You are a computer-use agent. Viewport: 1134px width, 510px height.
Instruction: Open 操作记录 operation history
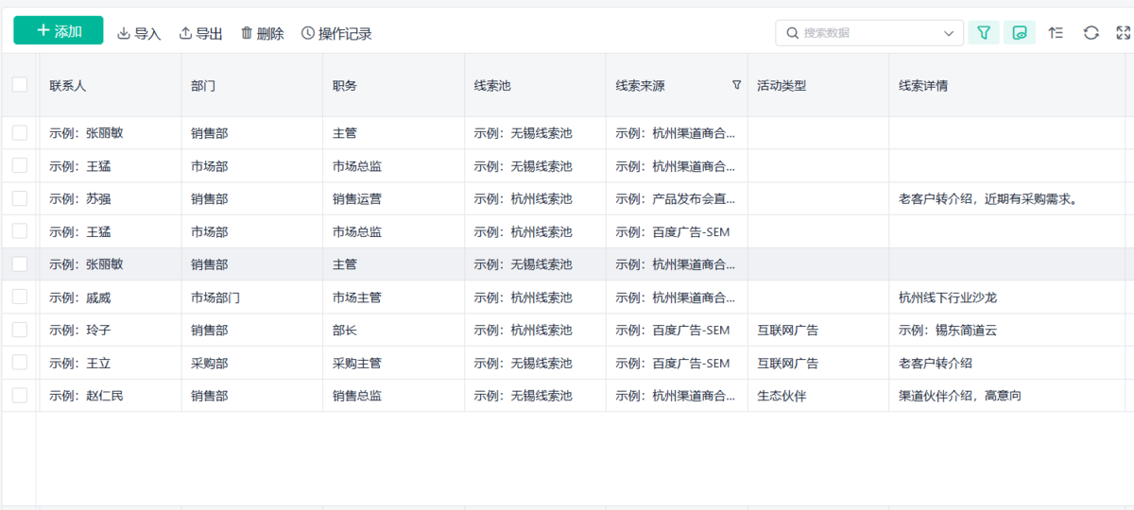pyautogui.click(x=336, y=34)
